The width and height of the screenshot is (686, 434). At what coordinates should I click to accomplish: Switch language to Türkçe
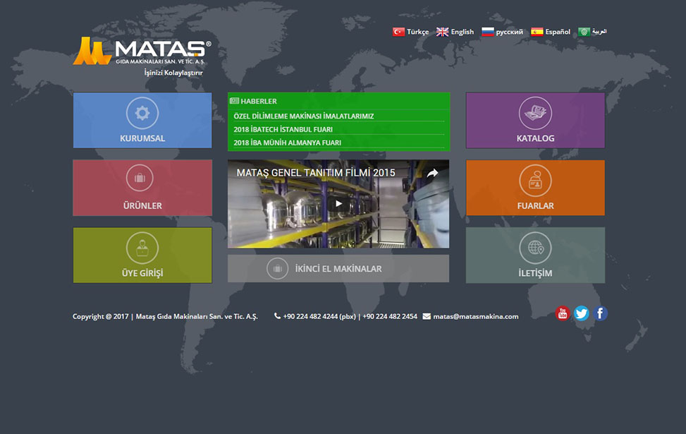410,32
